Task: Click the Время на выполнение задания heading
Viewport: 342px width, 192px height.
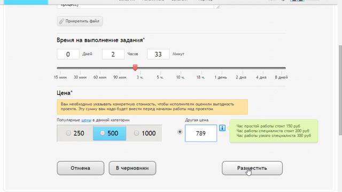Action: 100,40
